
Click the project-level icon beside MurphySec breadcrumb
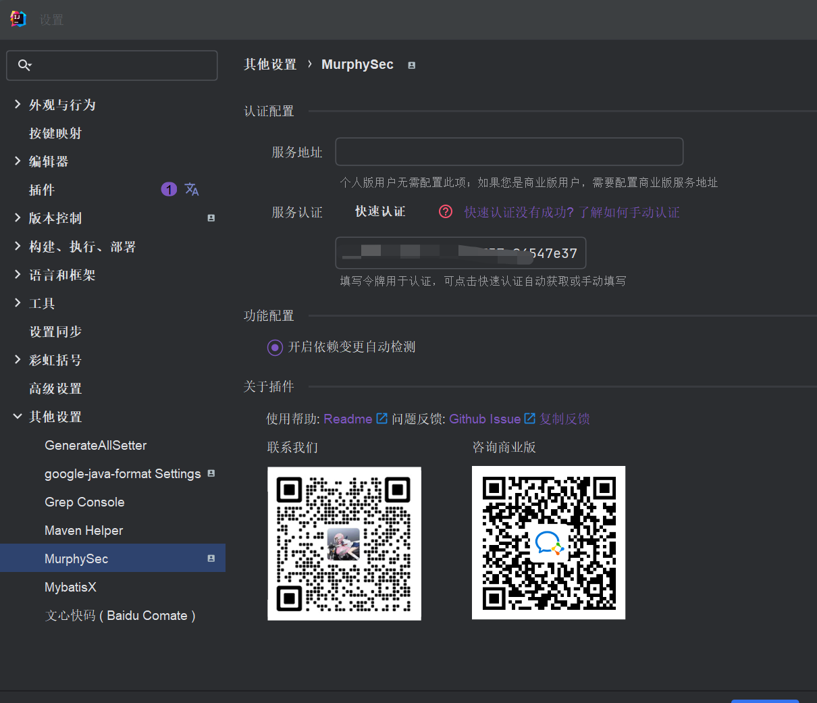411,66
